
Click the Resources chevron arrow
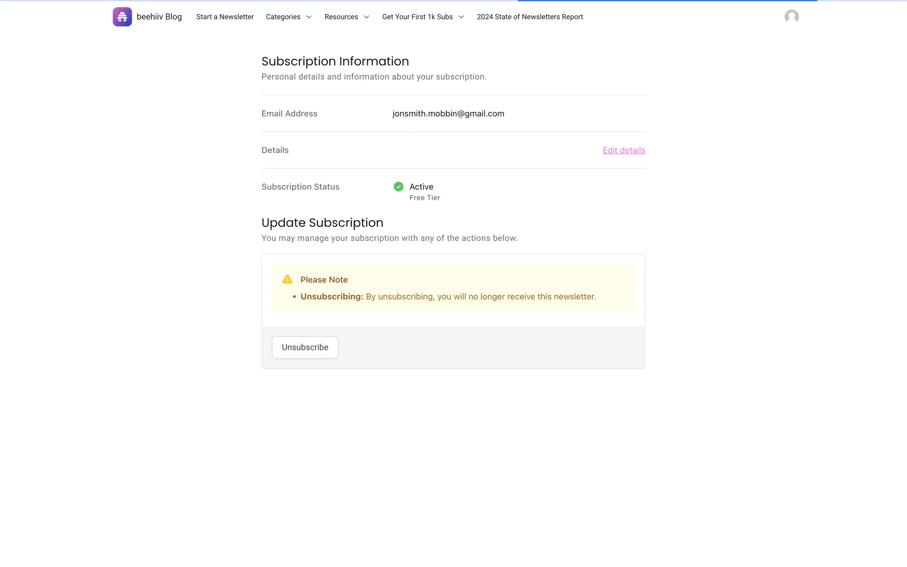(x=366, y=17)
